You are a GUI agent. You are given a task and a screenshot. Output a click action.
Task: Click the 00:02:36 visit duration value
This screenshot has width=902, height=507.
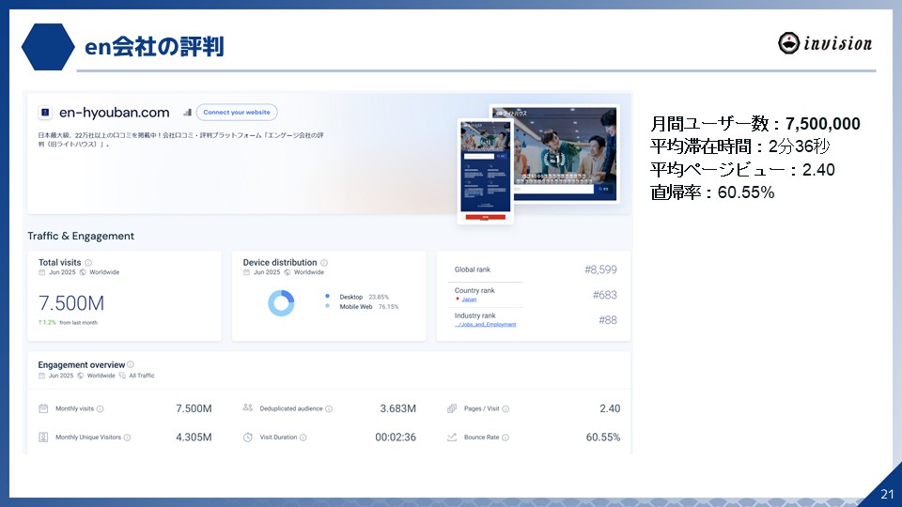click(x=396, y=438)
